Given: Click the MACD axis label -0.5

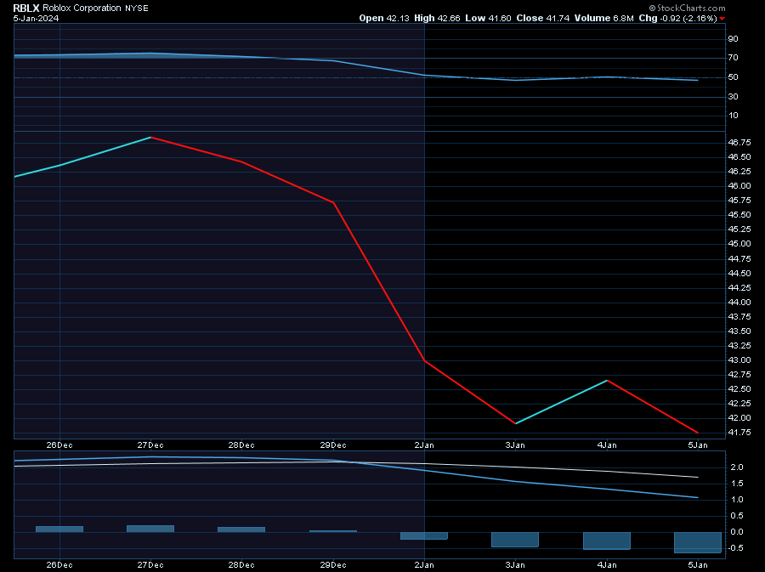Looking at the screenshot, I should [x=736, y=548].
